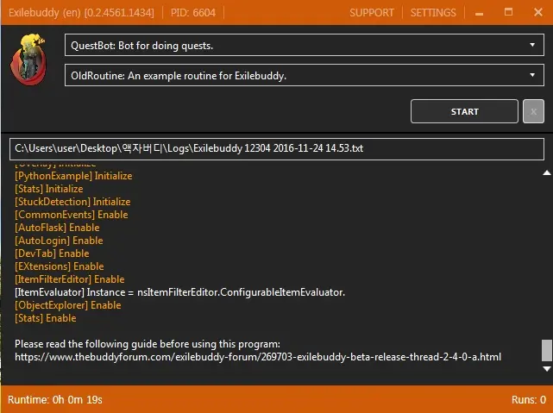The image size is (553, 413).
Task: Open the thebuddyforum.com guide link
Action: tap(258, 357)
